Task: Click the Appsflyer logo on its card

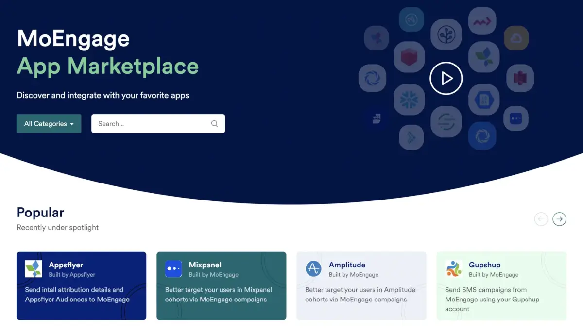Action: click(34, 269)
